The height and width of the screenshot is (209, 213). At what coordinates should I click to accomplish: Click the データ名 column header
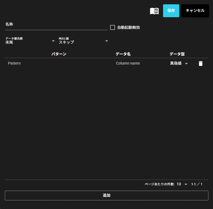(x=123, y=54)
